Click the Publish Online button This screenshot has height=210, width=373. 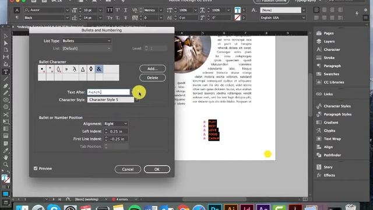[x=271, y=1]
